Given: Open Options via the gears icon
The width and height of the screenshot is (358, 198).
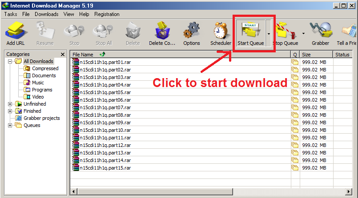Looking at the screenshot, I should [x=191, y=30].
